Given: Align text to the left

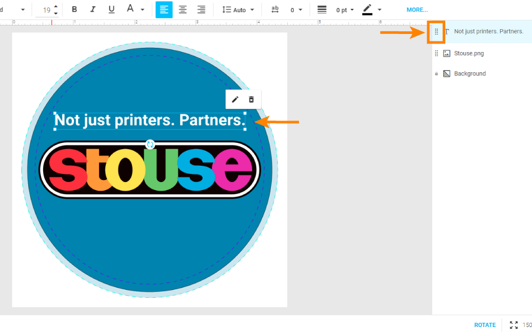Looking at the screenshot, I should [164, 10].
